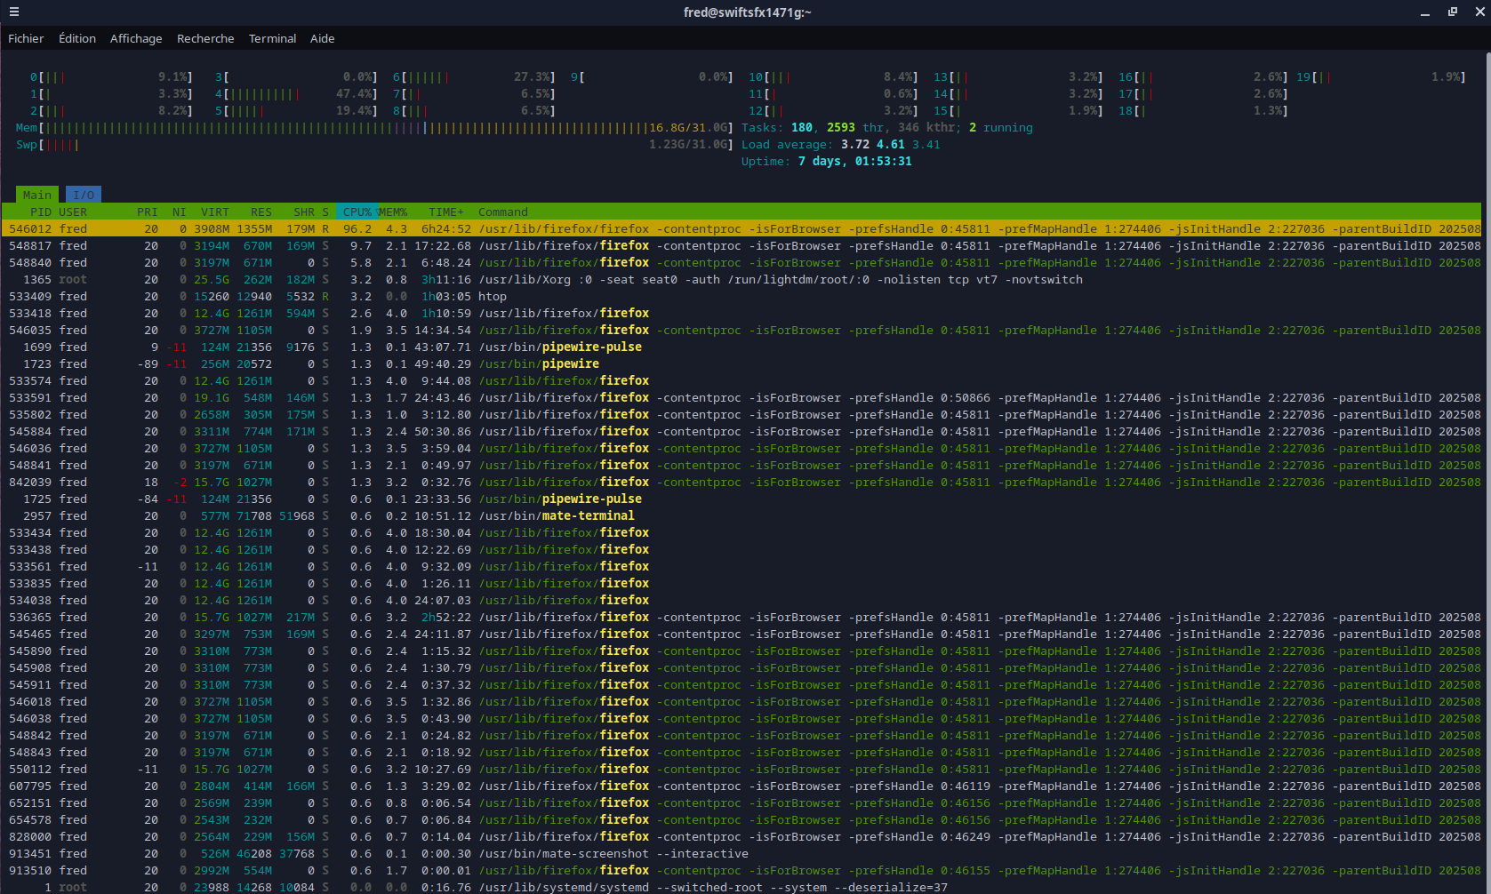
Task: Sort by the NI column header
Action: point(180,212)
